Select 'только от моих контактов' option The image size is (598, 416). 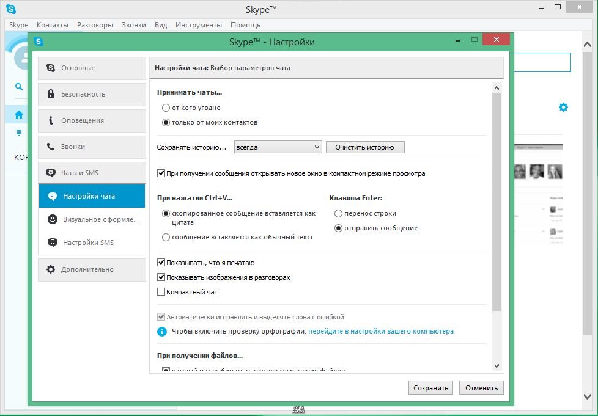pyautogui.click(x=166, y=123)
